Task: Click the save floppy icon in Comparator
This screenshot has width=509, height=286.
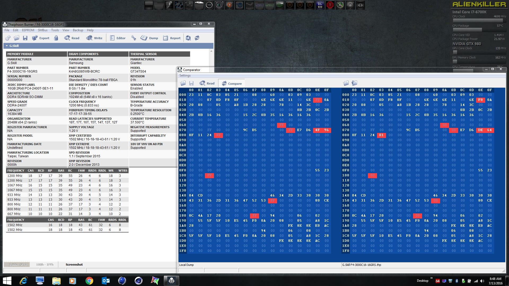Action: click(191, 83)
